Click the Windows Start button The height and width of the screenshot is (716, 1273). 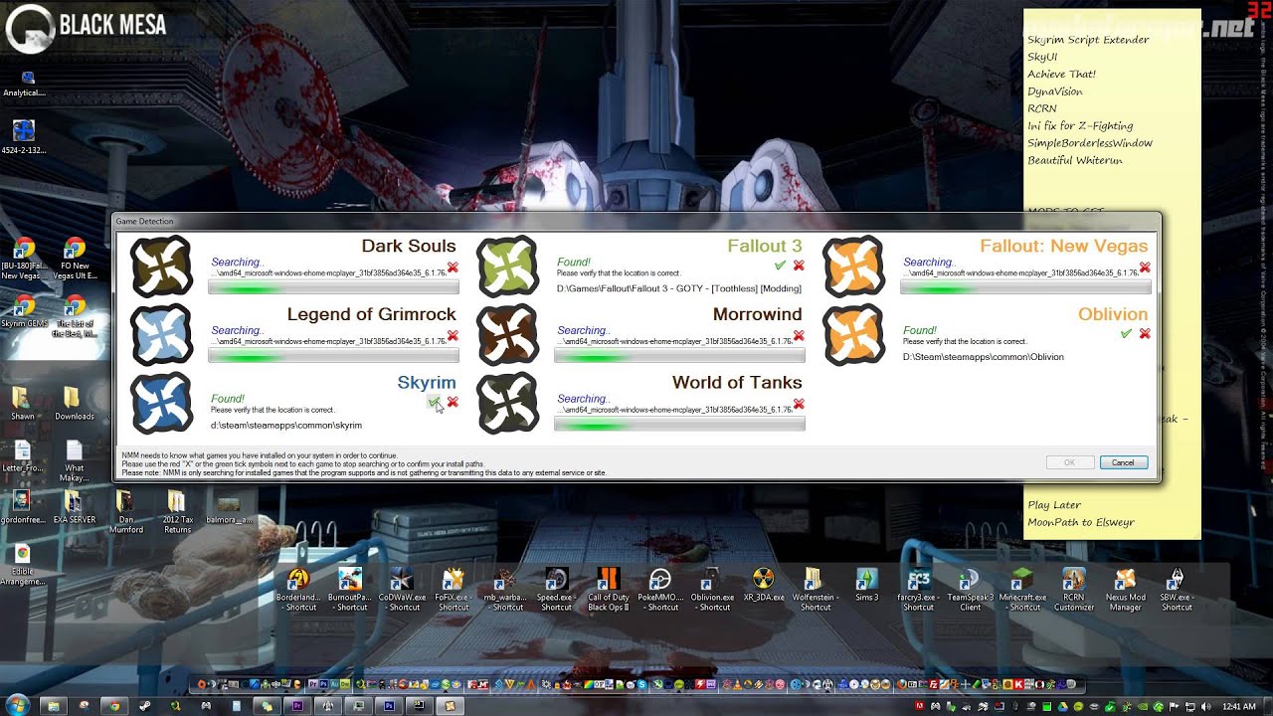coord(17,705)
